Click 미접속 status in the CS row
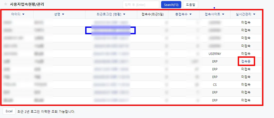 click(x=246, y=85)
